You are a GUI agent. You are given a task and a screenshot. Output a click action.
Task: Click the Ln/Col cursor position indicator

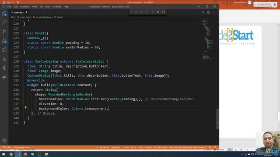[102, 147]
